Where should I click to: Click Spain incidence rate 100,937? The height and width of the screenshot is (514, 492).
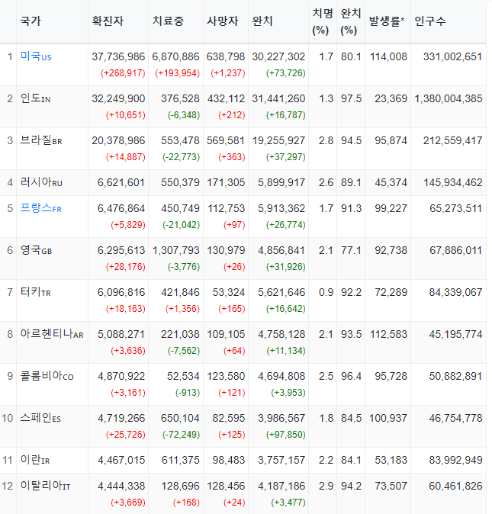tap(388, 418)
